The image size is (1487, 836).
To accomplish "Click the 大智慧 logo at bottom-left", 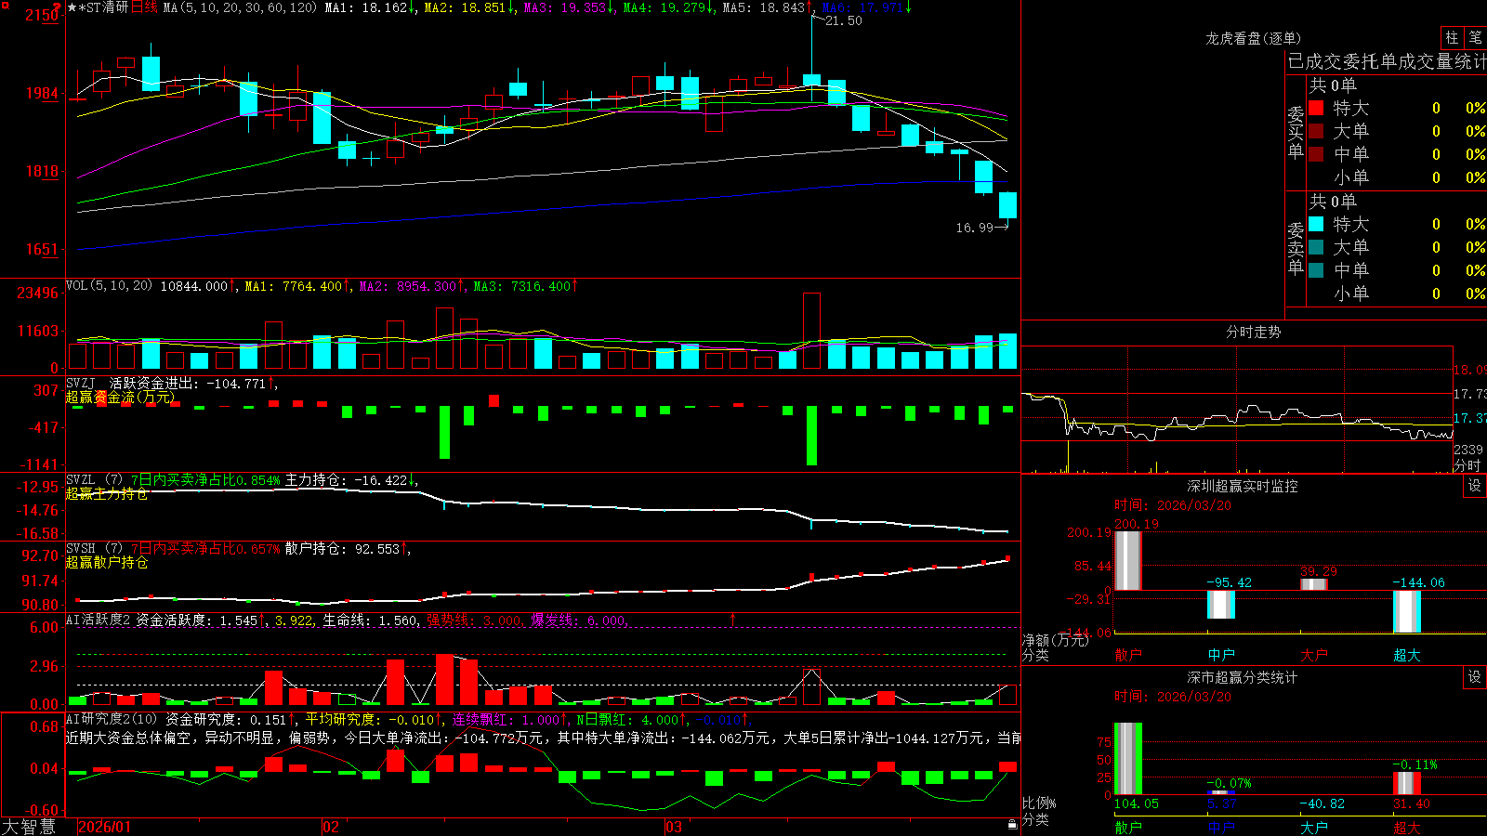I will point(29,827).
